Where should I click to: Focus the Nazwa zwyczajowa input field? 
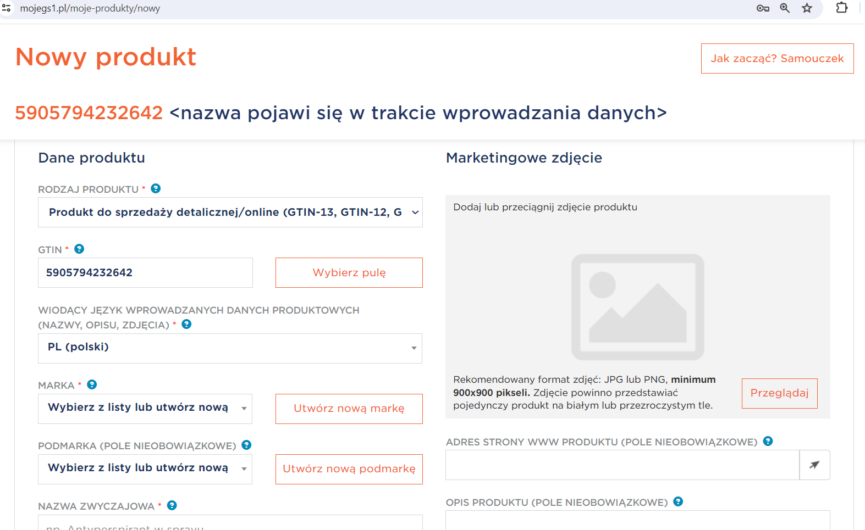(230, 522)
